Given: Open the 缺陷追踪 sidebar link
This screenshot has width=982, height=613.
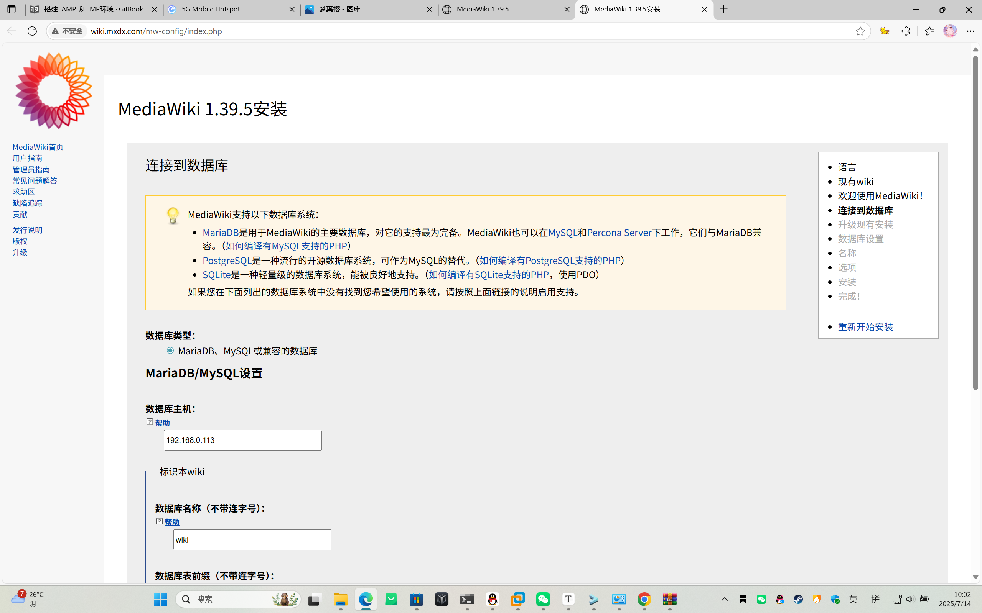Looking at the screenshot, I should (27, 203).
